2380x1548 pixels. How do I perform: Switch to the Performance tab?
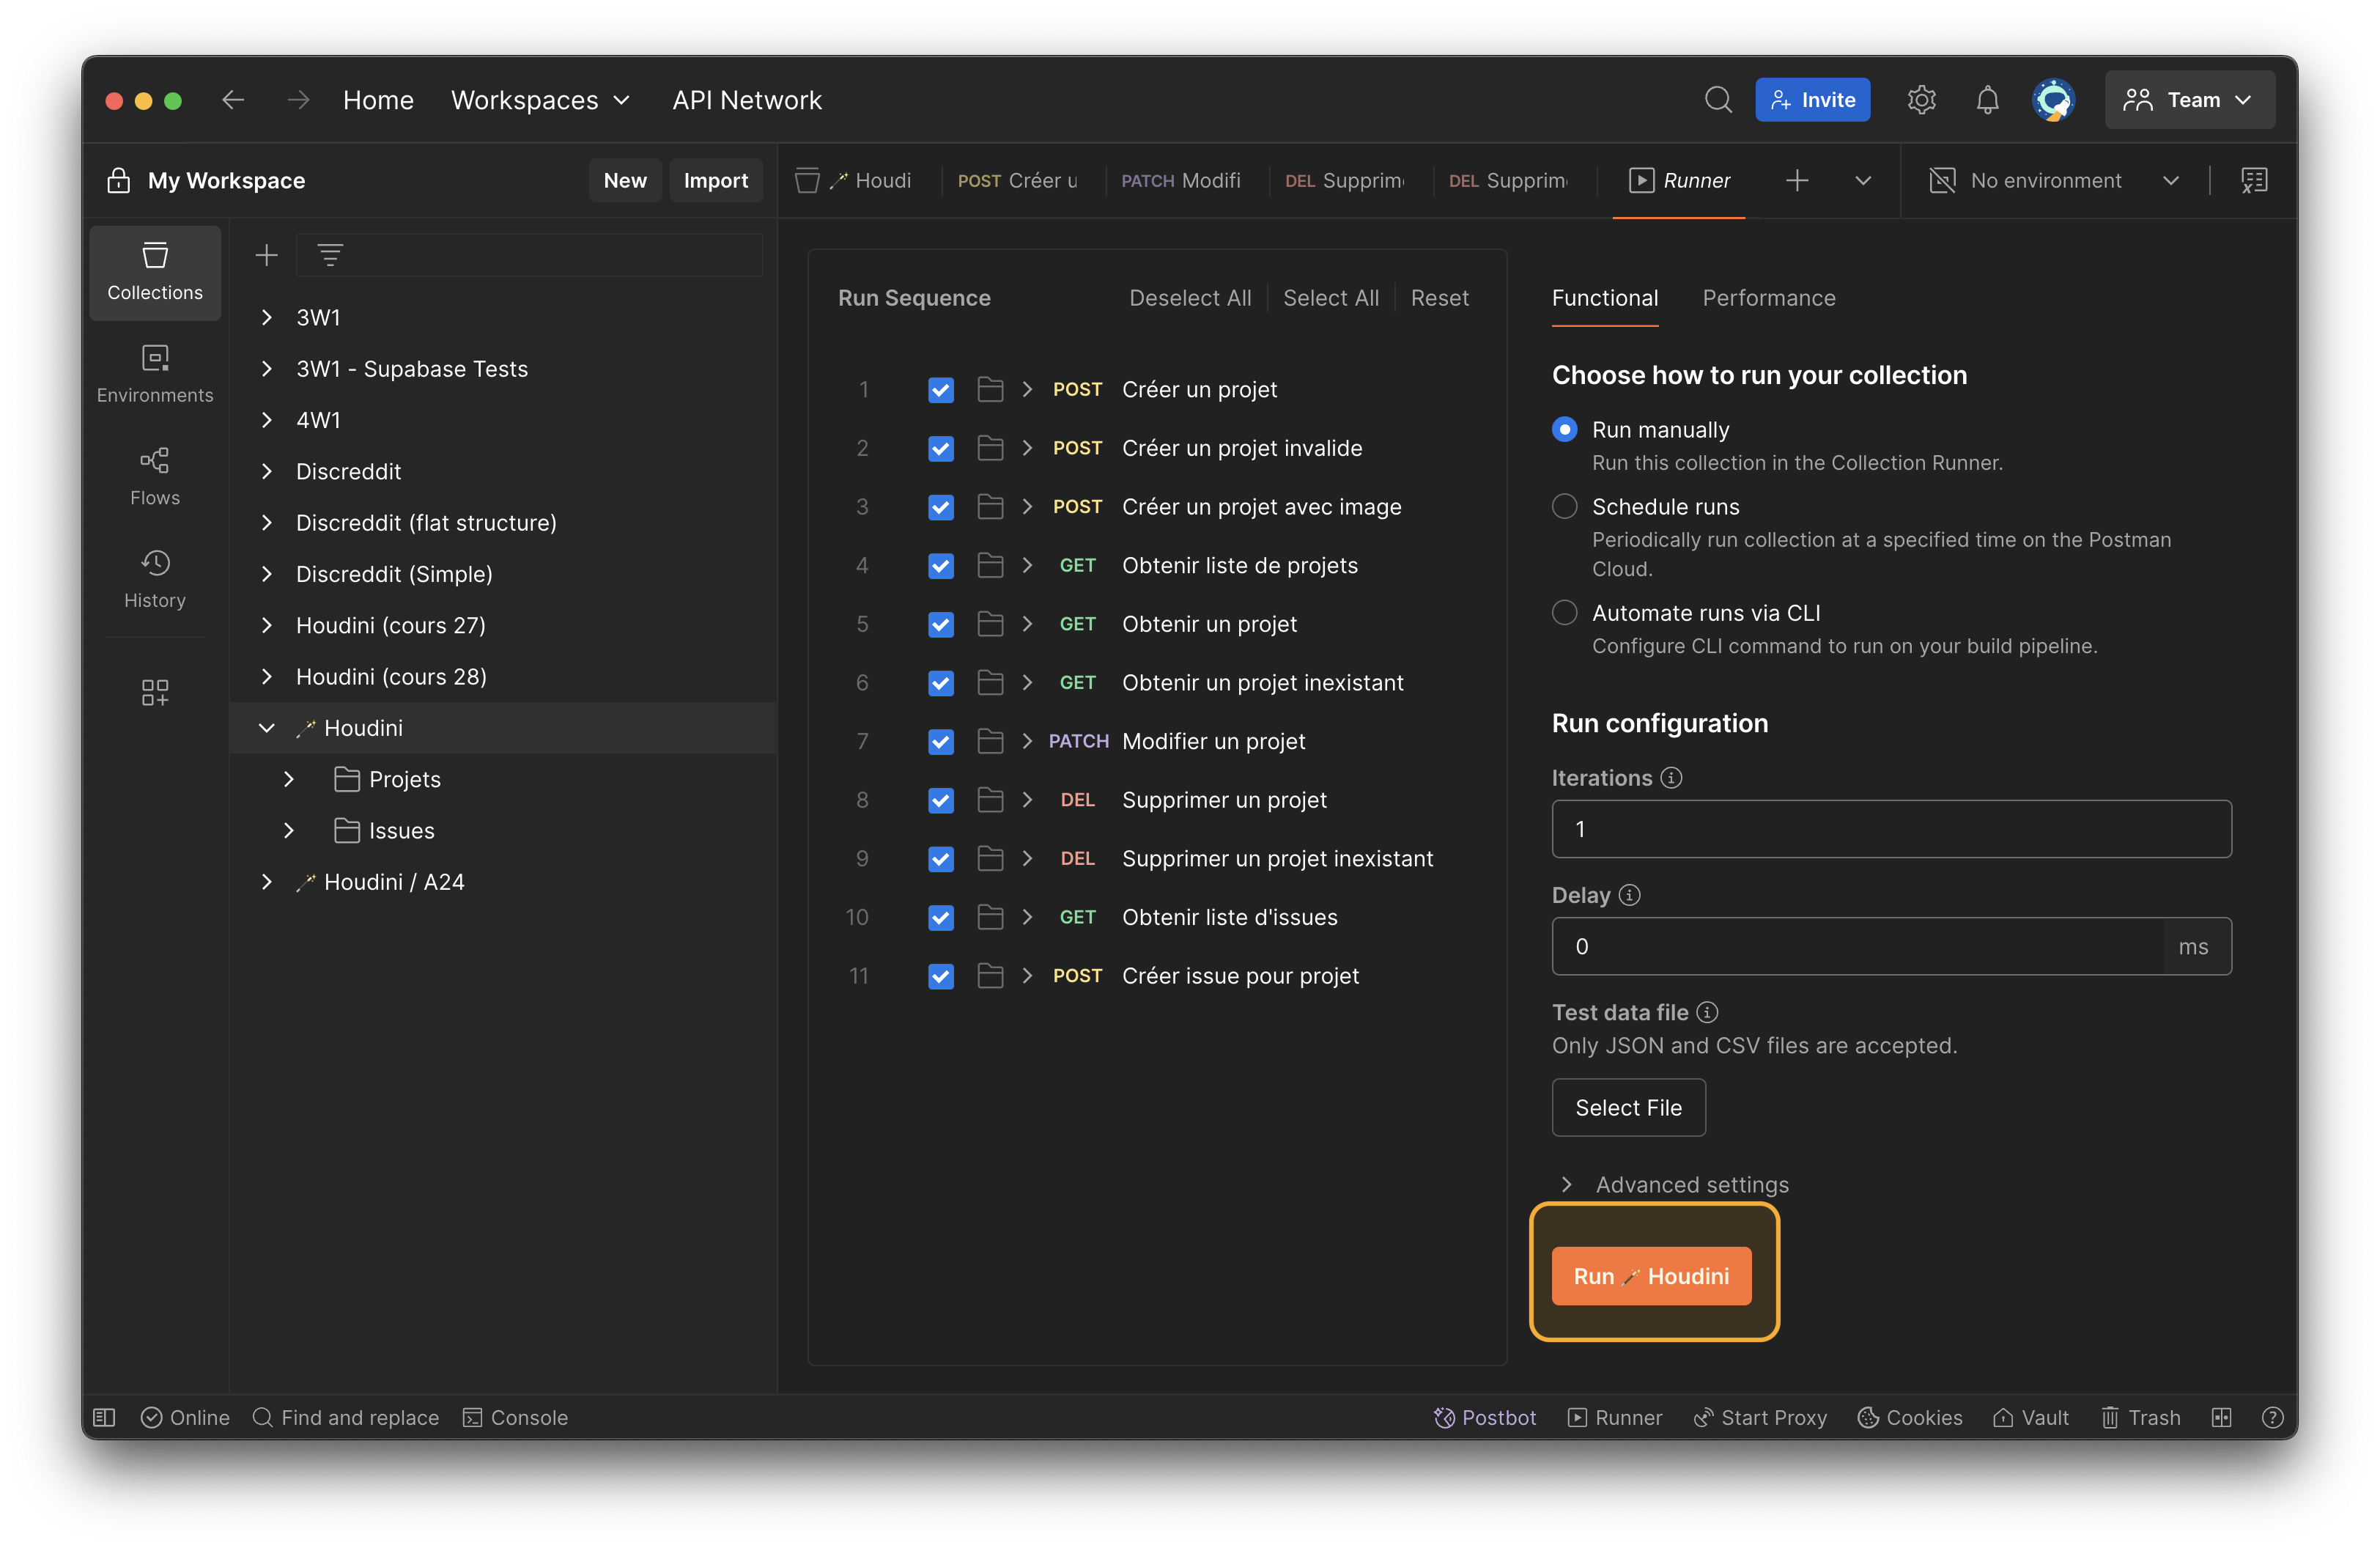[x=1768, y=298]
